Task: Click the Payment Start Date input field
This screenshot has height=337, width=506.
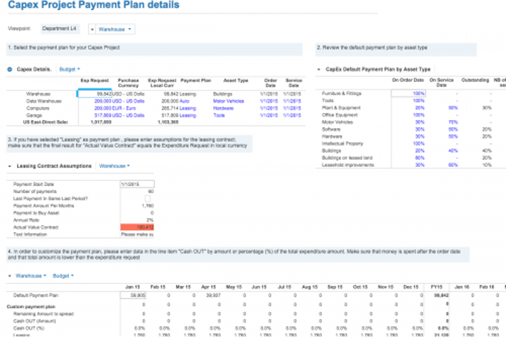Action: [x=137, y=184]
